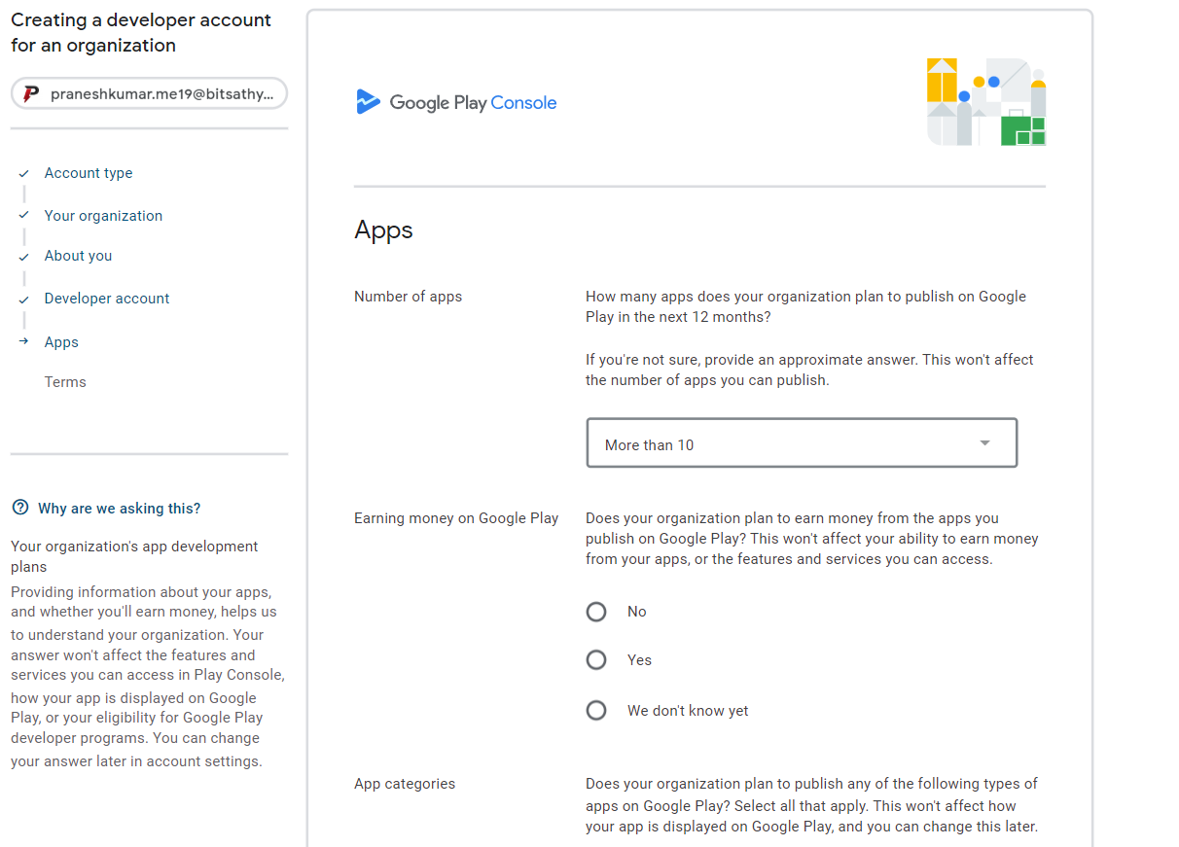Choose "We don't know yet" radio option
Image resolution: width=1179 pixels, height=847 pixels.
coord(596,711)
